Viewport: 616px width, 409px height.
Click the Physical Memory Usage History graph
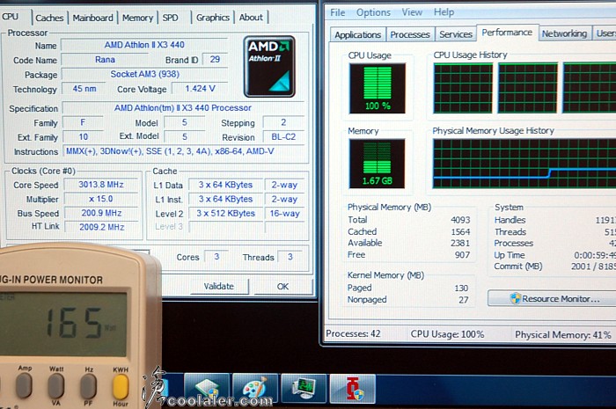[524, 164]
